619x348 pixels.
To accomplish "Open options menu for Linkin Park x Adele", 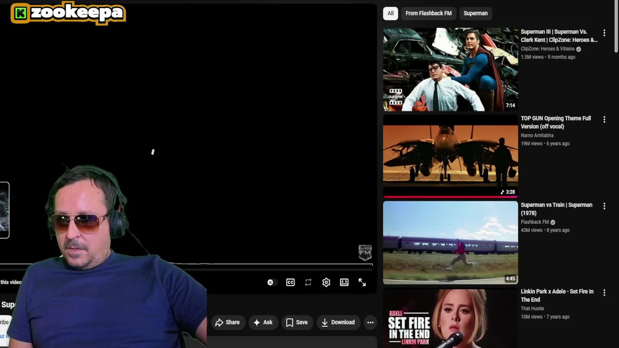I will point(604,292).
